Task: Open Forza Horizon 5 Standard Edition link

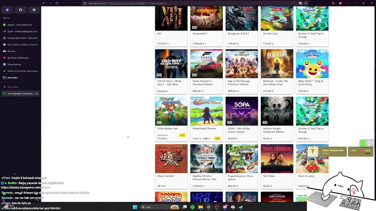Action: pyautogui.click(x=203, y=83)
